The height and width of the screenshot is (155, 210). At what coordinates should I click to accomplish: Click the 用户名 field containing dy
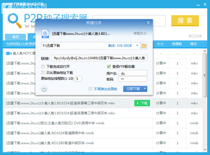click(x=133, y=73)
